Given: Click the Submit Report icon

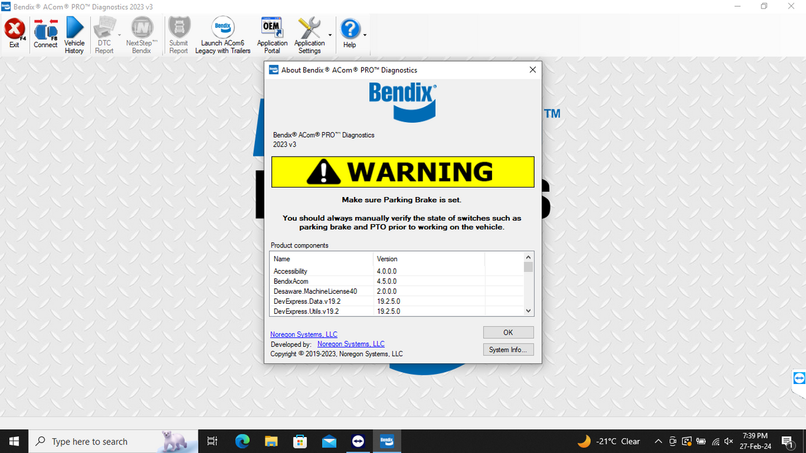Looking at the screenshot, I should [178, 33].
